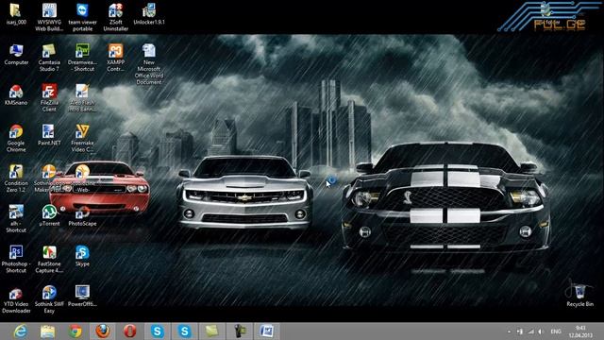
Task: Click the Chrome button in the taskbar
Action: pos(75,331)
